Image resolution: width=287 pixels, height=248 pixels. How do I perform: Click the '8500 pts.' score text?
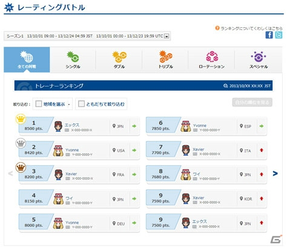34,129
